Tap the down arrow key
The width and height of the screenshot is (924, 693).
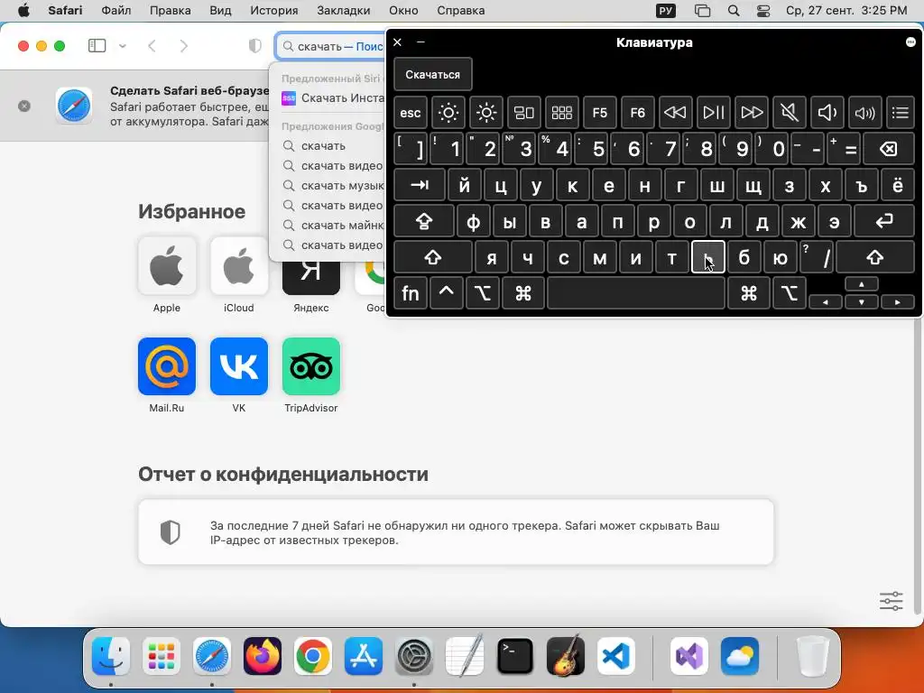click(862, 301)
